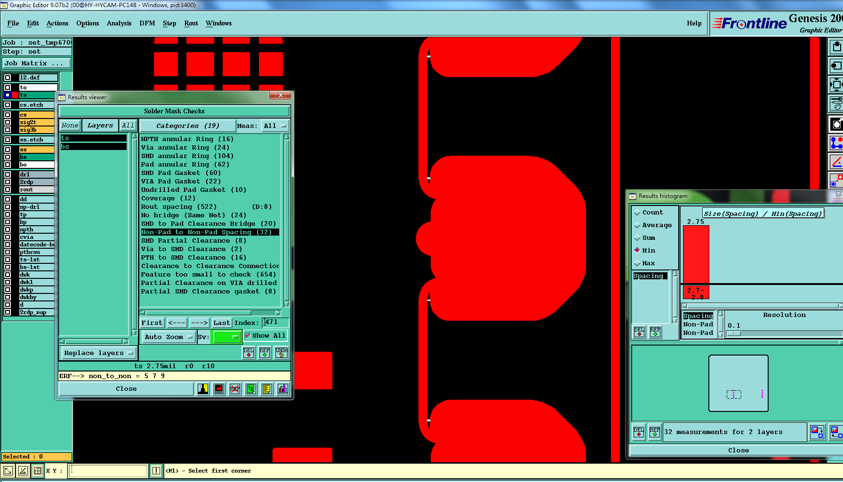Select the Max radio option

tap(637, 263)
